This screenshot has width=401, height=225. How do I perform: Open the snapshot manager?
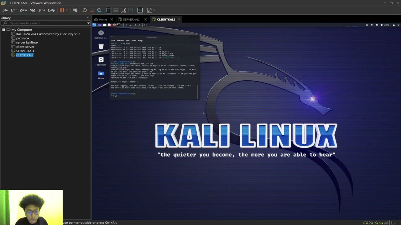pos(99,10)
